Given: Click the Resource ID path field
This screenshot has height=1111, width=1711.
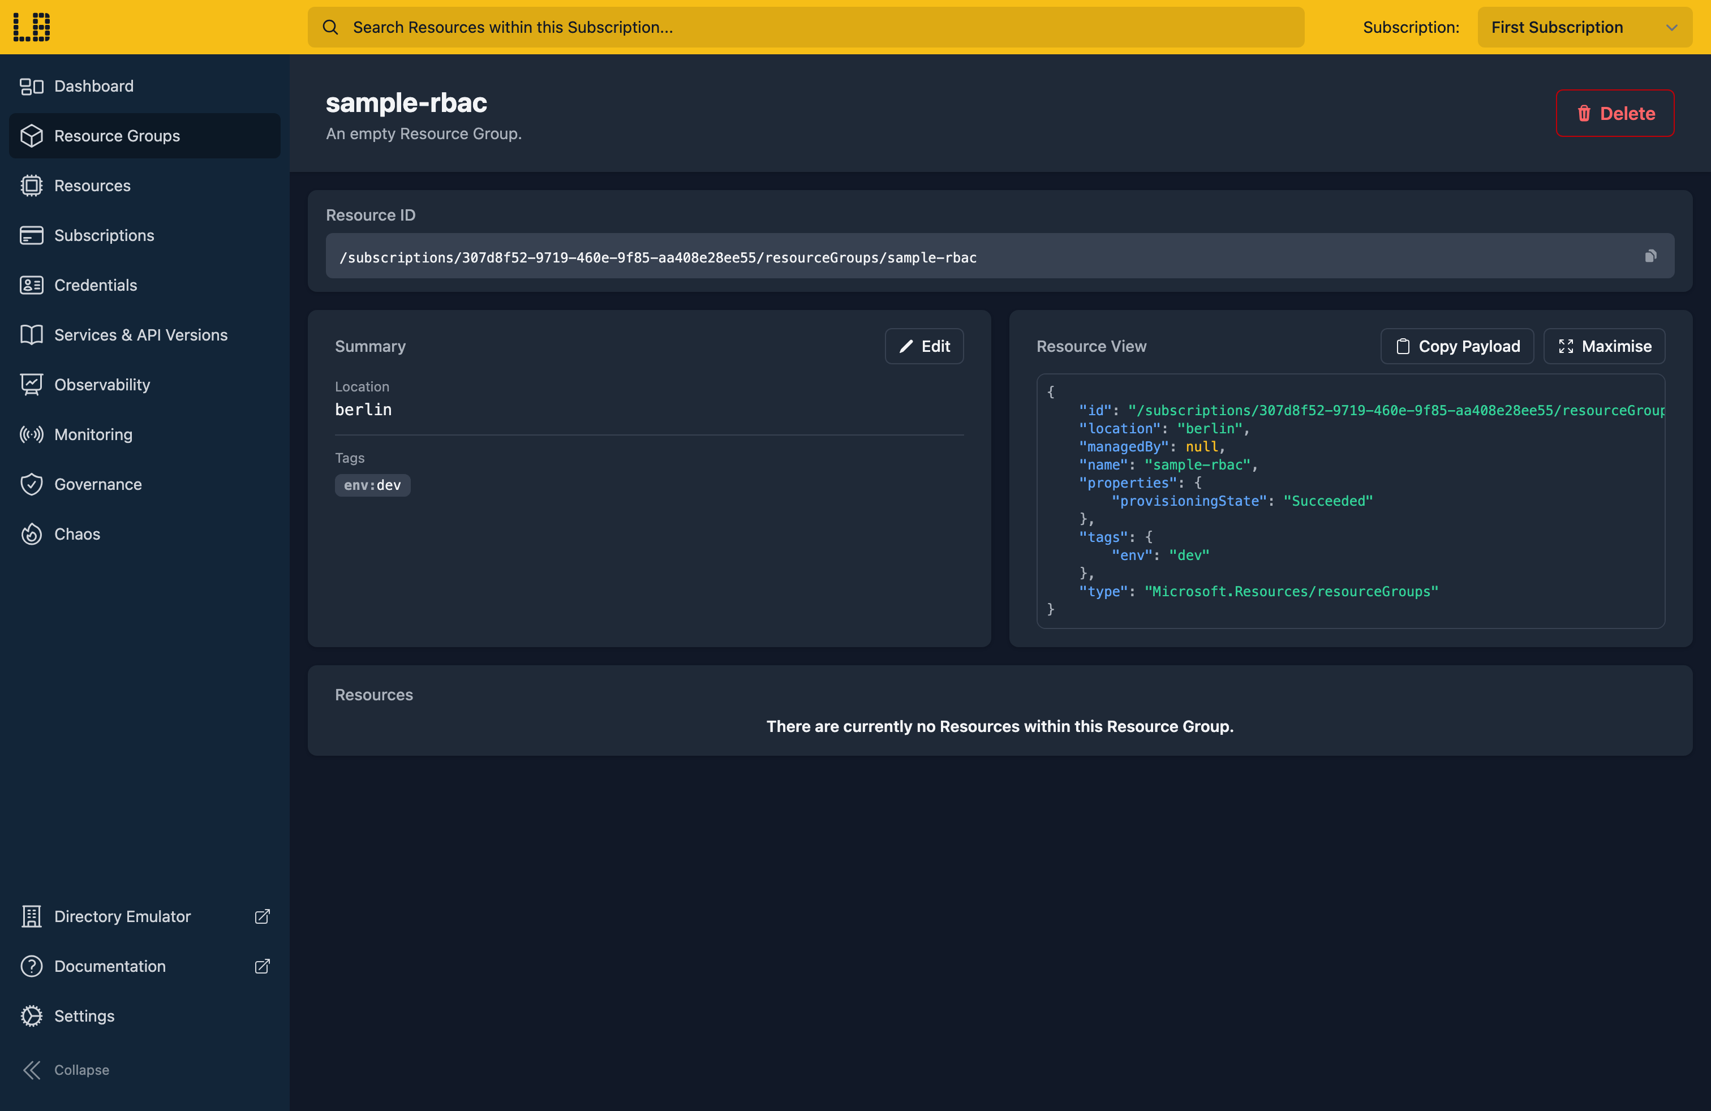Looking at the screenshot, I should point(999,257).
